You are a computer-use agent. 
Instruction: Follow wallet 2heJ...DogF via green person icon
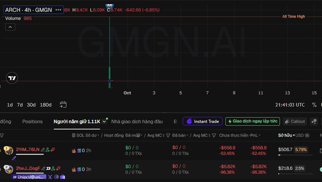point(53,168)
